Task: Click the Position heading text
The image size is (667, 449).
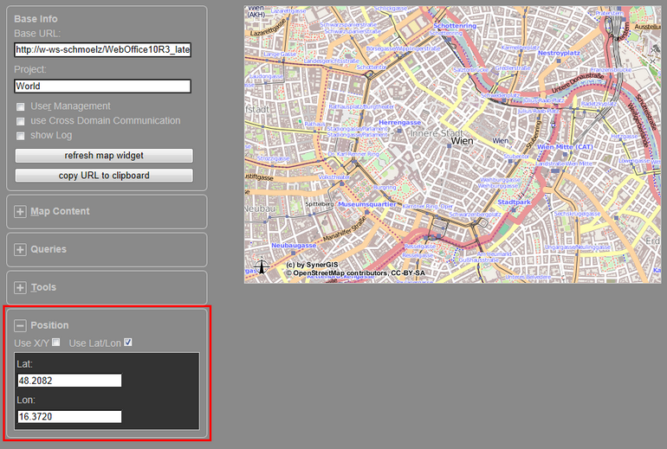Action: click(49, 325)
